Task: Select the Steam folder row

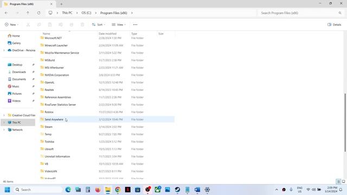Action: click(107, 127)
